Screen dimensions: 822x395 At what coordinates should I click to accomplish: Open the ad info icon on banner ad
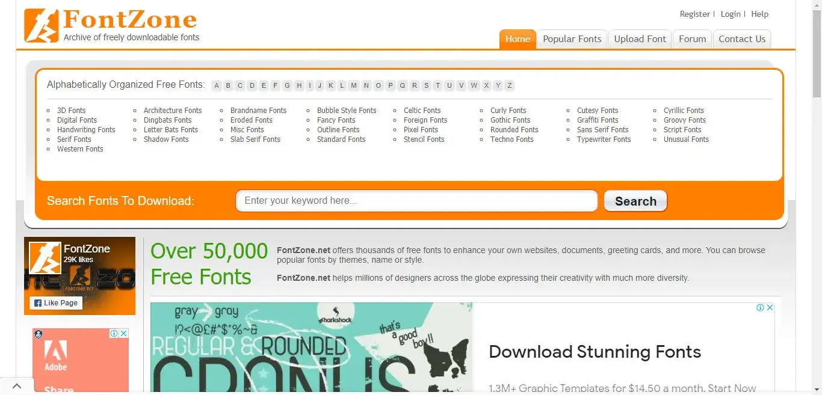tap(760, 307)
